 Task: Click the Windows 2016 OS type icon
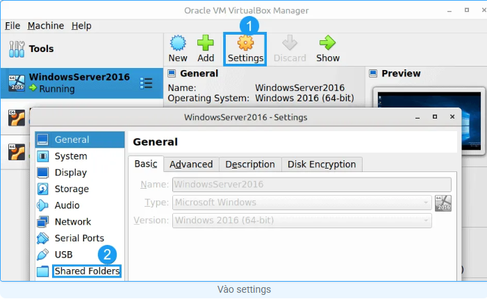point(443,203)
